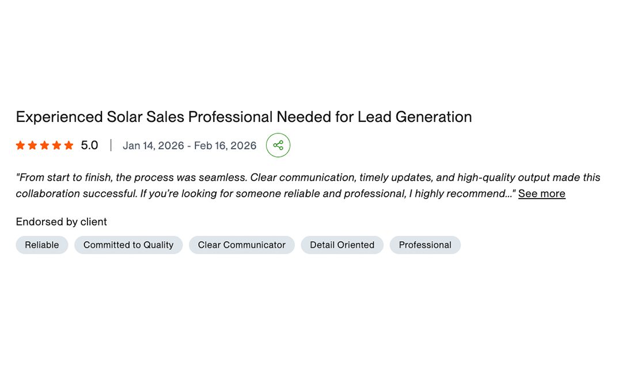Click the Jan 14, 2026 start date

(154, 146)
